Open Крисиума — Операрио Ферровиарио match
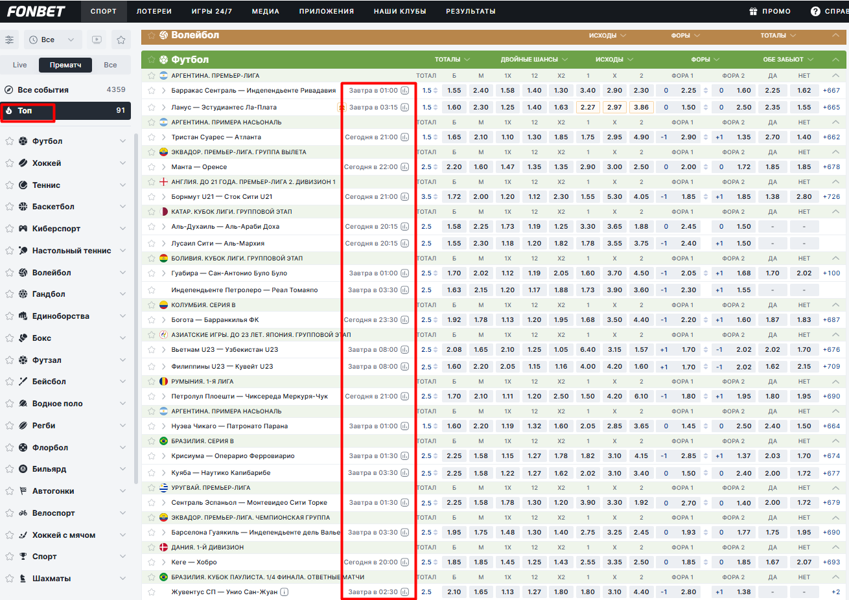This screenshot has width=849, height=600. (x=233, y=456)
